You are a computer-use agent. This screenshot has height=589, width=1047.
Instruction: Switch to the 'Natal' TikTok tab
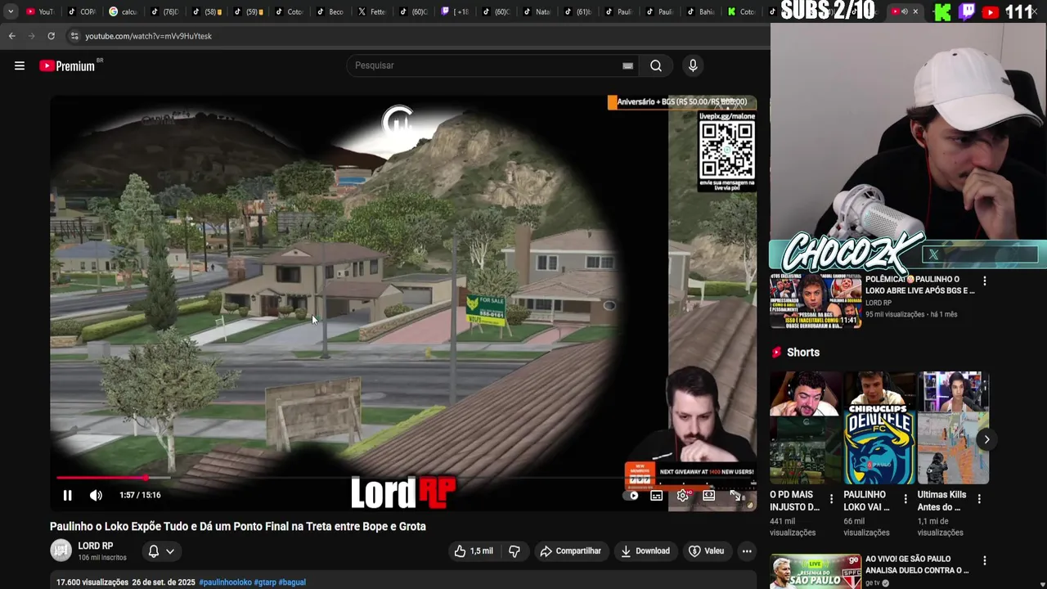coord(537,11)
